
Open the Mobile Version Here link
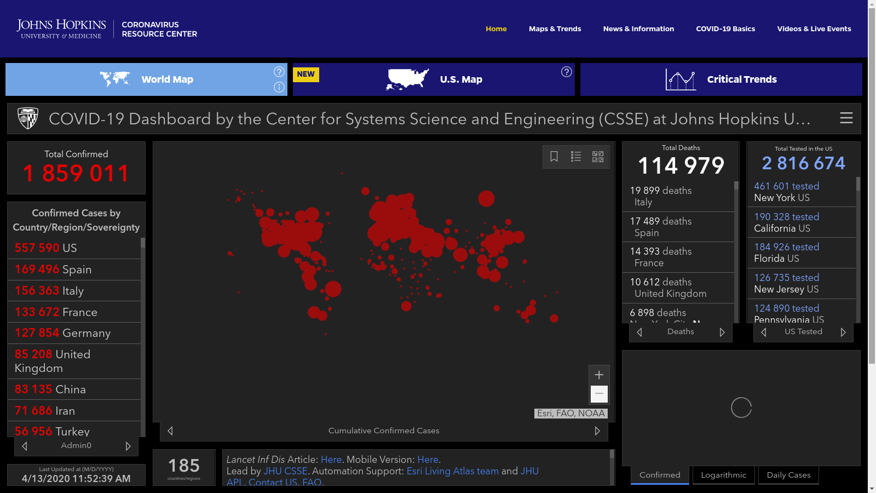pyautogui.click(x=428, y=460)
